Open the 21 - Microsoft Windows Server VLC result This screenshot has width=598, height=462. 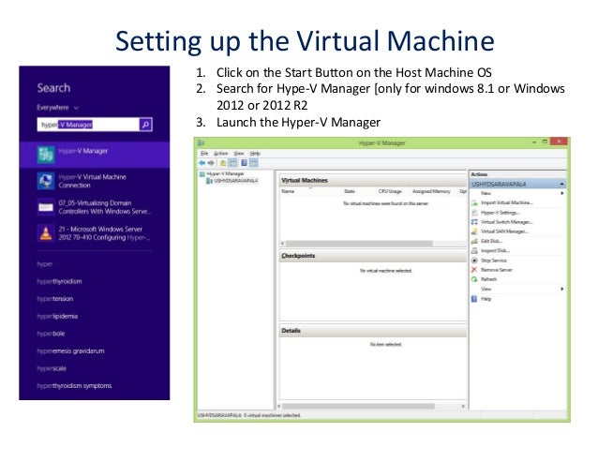(95, 233)
